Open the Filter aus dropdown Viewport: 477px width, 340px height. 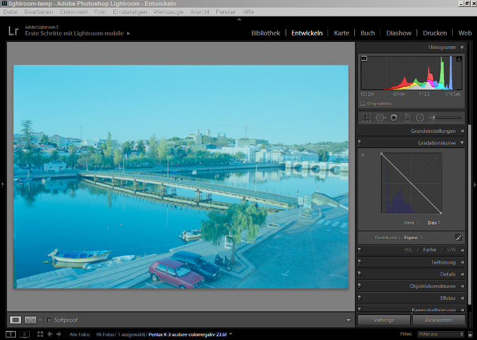point(441,334)
